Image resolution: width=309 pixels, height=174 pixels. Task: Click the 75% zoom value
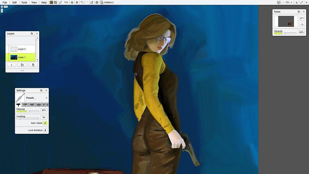click(x=287, y=2)
